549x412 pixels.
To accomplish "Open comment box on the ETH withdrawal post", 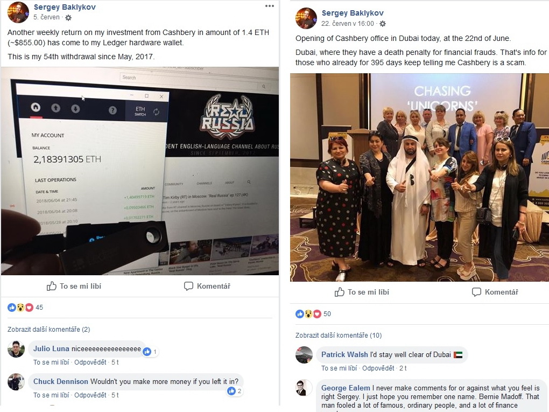I will tap(207, 286).
